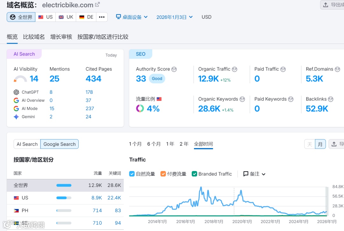Switch chart granularity to 月

pos(320,144)
